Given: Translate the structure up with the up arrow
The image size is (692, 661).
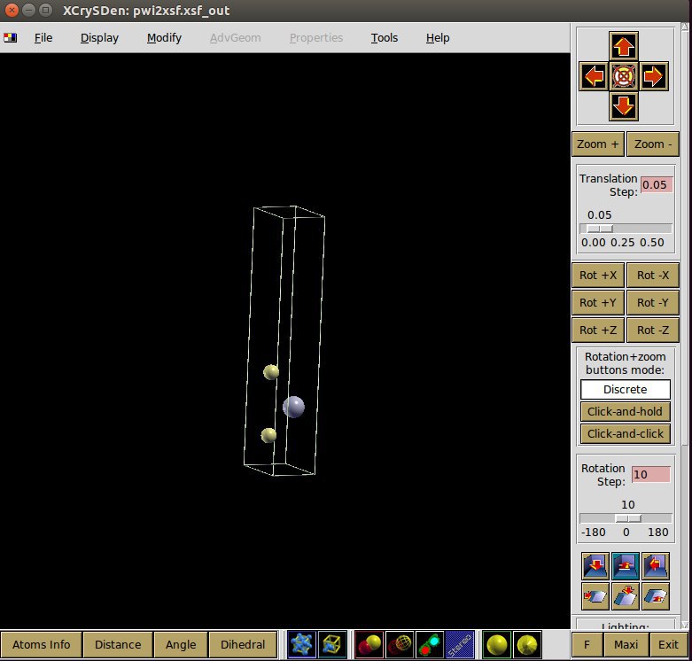Looking at the screenshot, I should coord(623,46).
